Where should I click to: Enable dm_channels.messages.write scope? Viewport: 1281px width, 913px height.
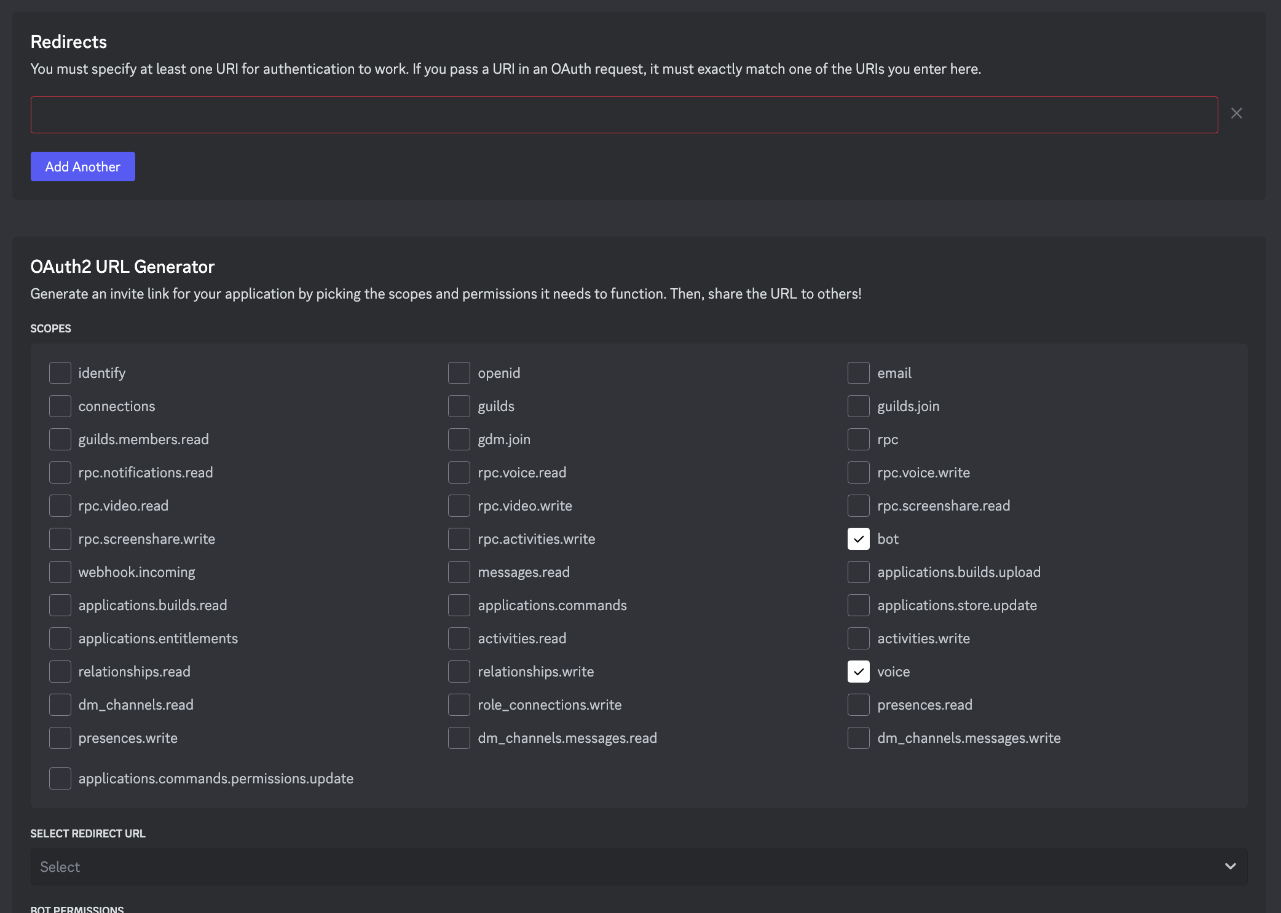click(x=859, y=738)
